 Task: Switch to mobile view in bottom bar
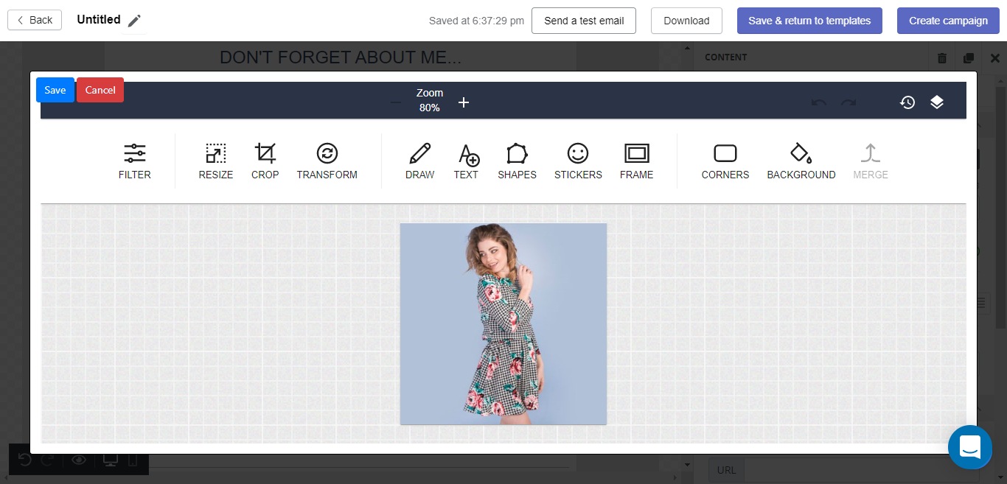(133, 460)
